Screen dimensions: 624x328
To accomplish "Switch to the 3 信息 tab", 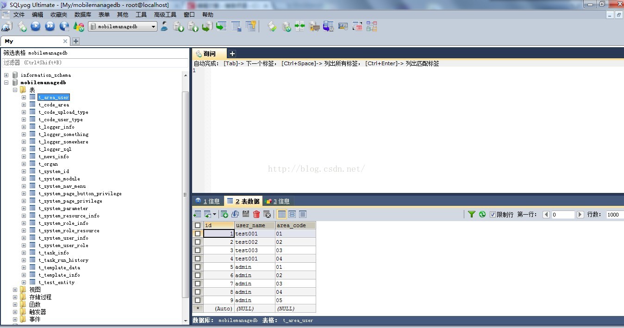I will [278, 201].
